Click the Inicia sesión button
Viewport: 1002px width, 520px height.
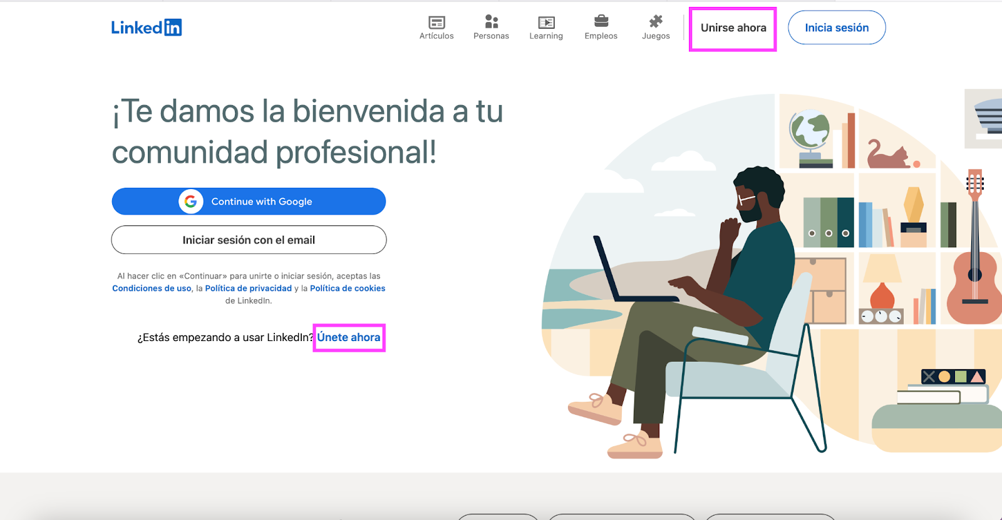837,28
